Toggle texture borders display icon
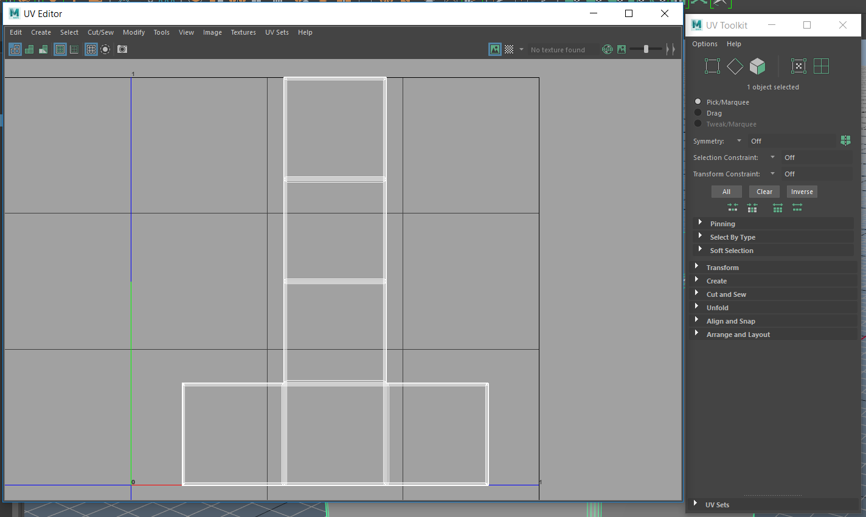This screenshot has width=866, height=517. tap(60, 49)
